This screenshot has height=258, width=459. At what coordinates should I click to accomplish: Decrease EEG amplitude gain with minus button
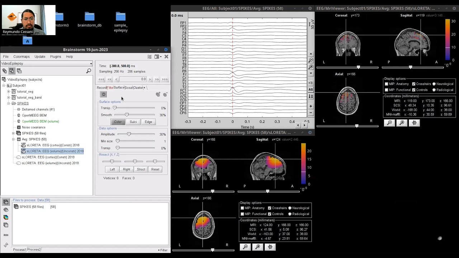point(311,113)
